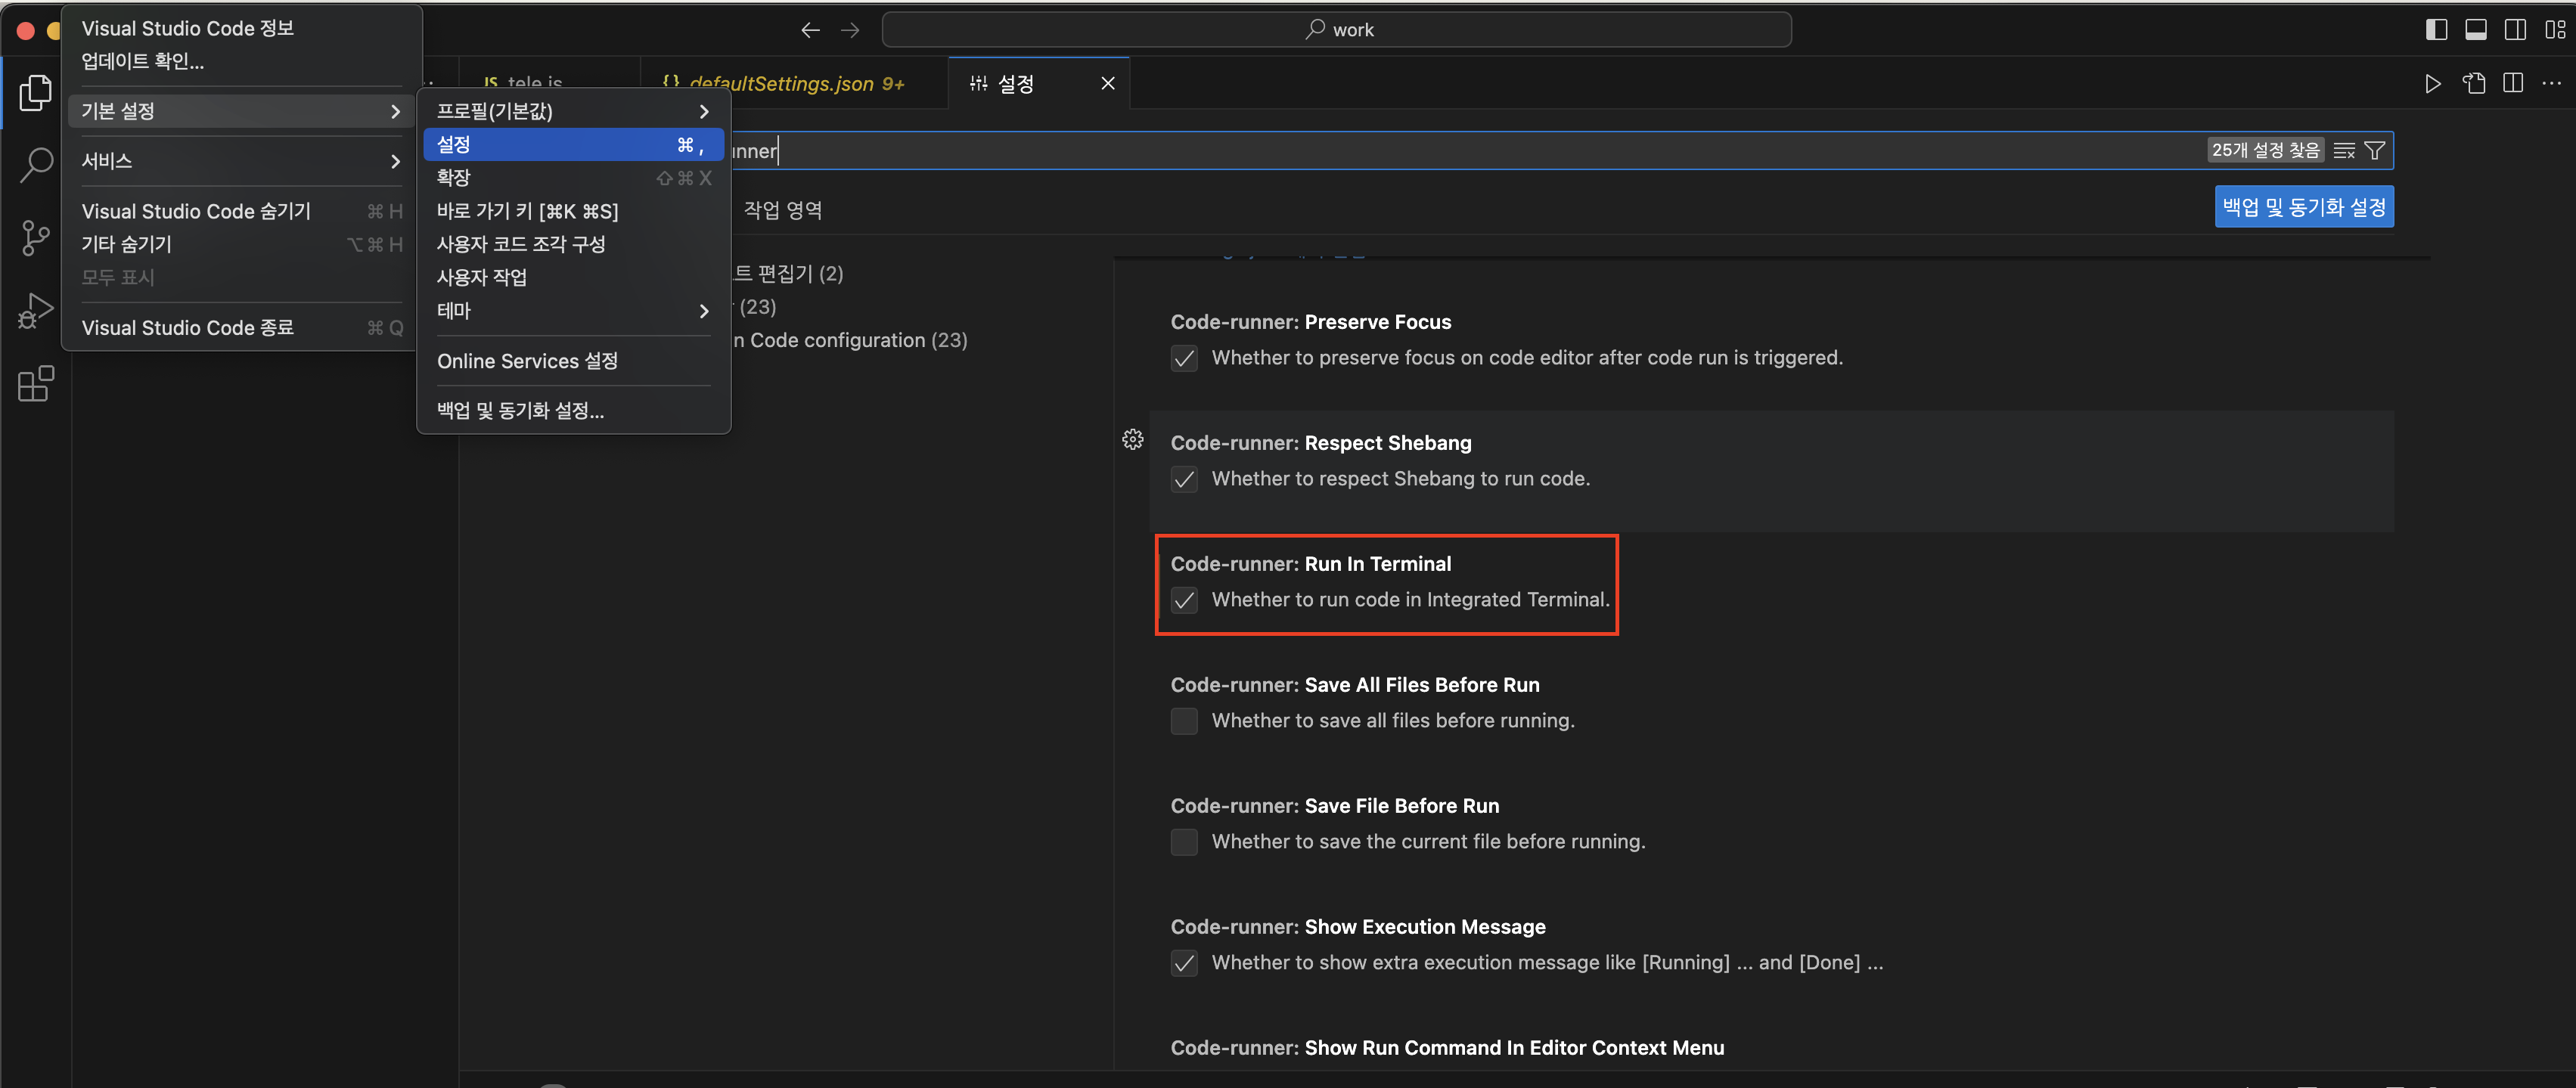Open 바로 가기 키 menu entry

tap(573, 211)
